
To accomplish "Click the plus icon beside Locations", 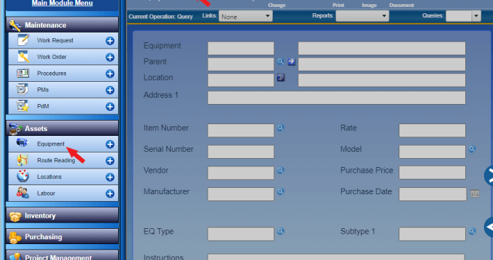I will [110, 177].
